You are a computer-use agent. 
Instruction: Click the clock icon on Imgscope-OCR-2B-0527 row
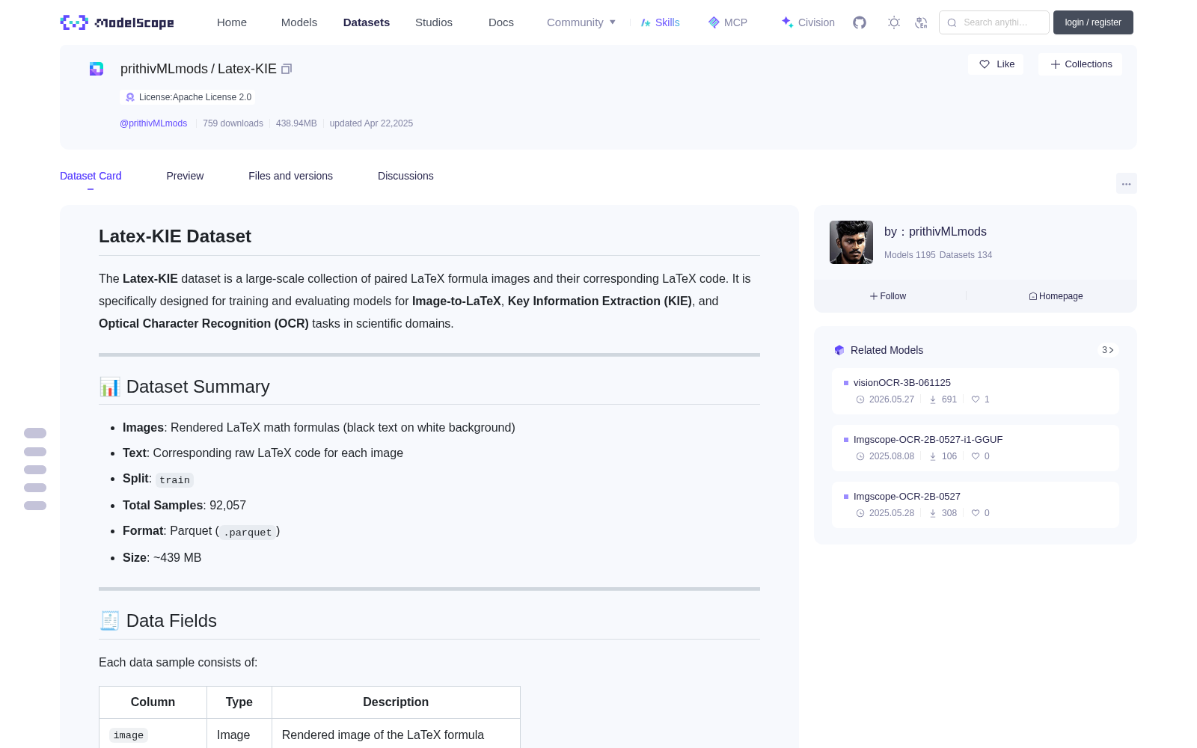pos(860,513)
